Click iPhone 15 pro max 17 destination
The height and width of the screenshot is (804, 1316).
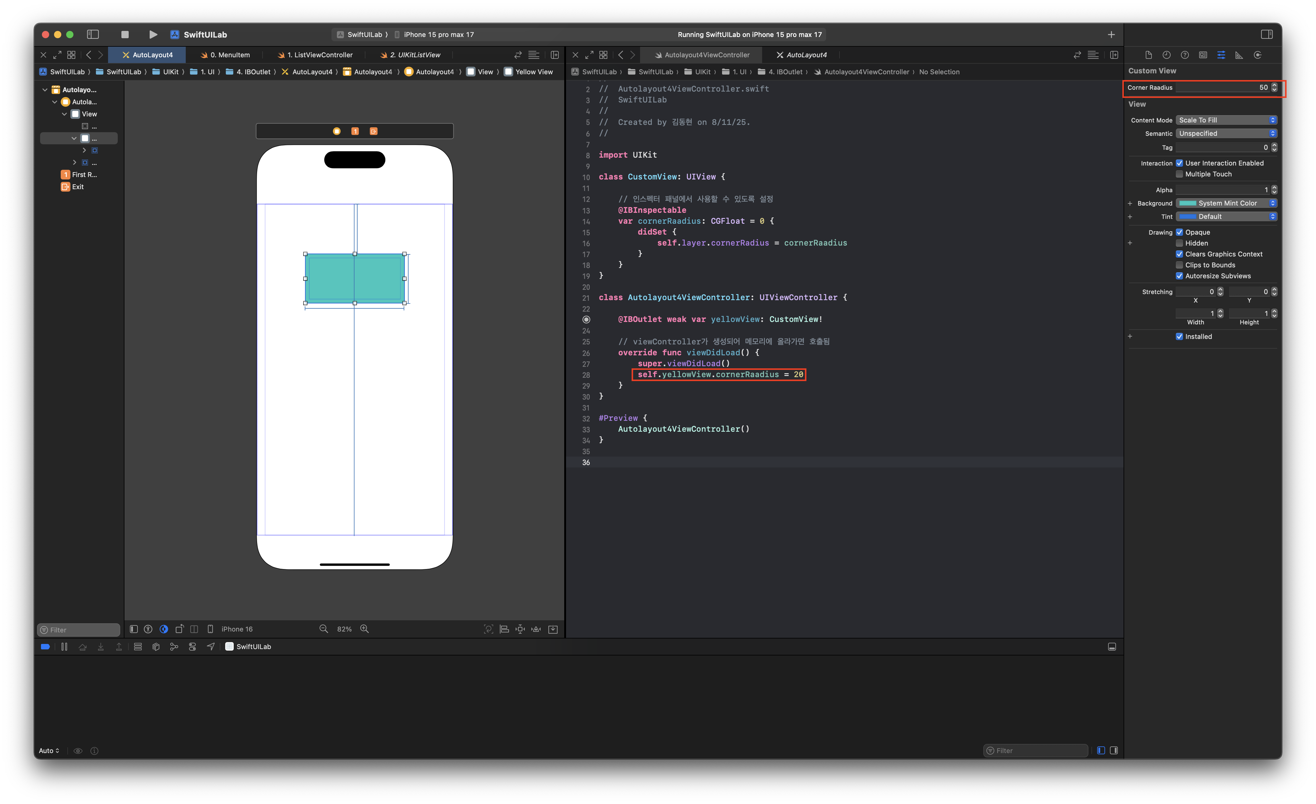click(434, 34)
